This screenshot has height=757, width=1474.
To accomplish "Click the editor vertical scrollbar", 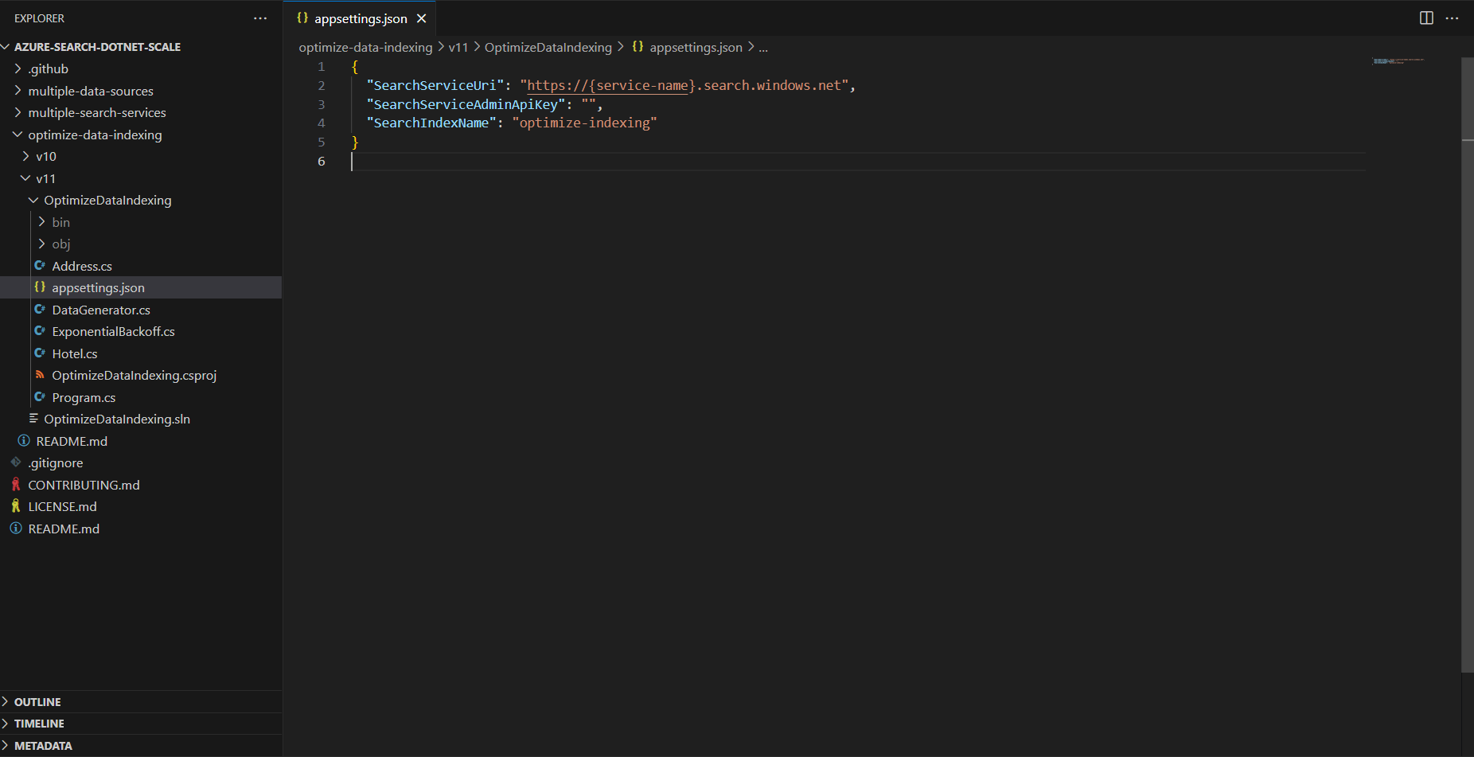I will click(1468, 96).
